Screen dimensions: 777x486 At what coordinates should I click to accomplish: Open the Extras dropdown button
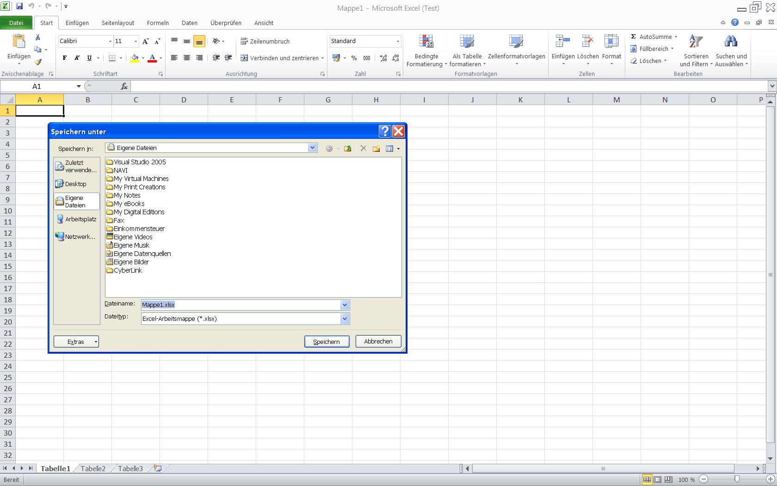(x=76, y=342)
